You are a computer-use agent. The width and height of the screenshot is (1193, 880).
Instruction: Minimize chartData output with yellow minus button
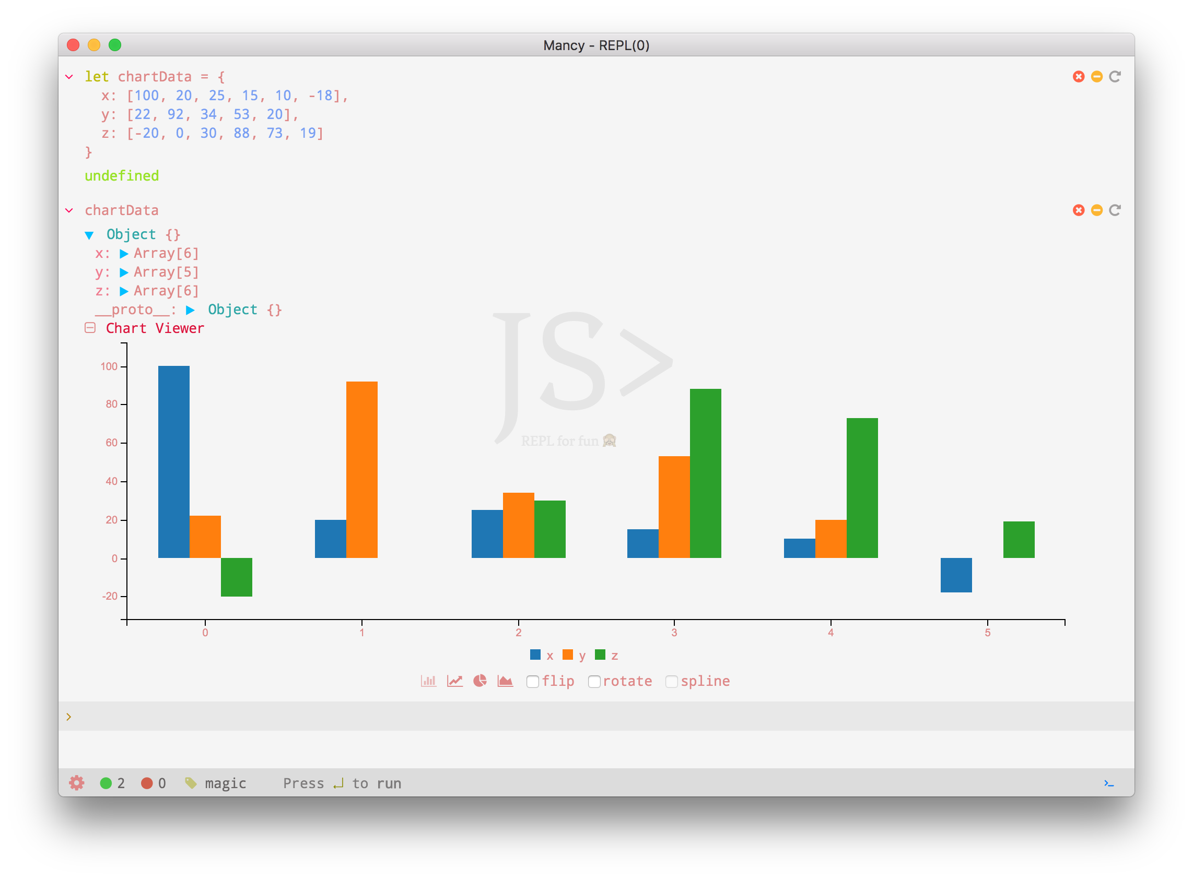[1096, 210]
